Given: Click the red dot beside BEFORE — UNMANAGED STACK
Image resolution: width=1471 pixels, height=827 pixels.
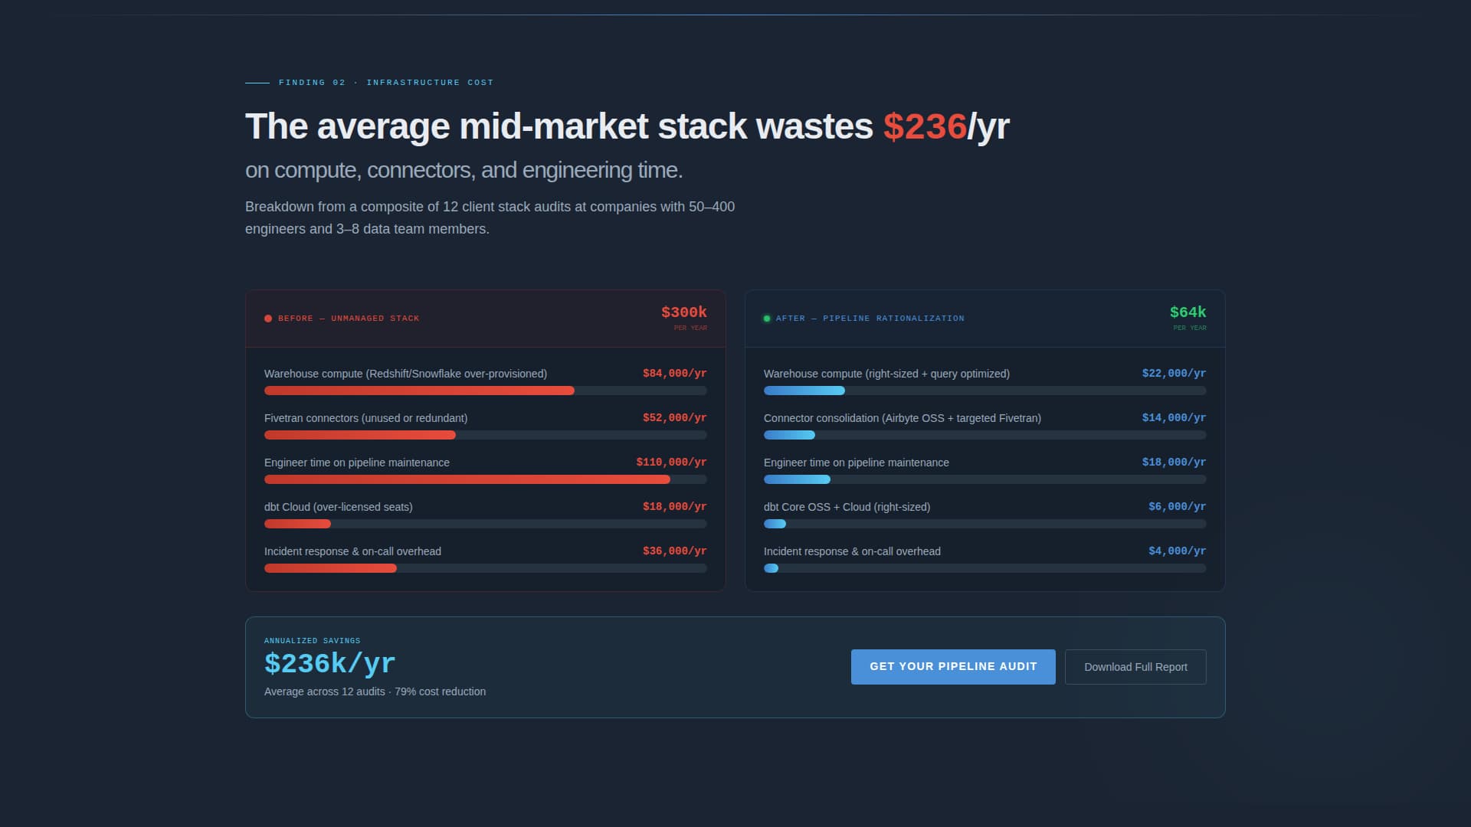Looking at the screenshot, I should [x=268, y=319].
